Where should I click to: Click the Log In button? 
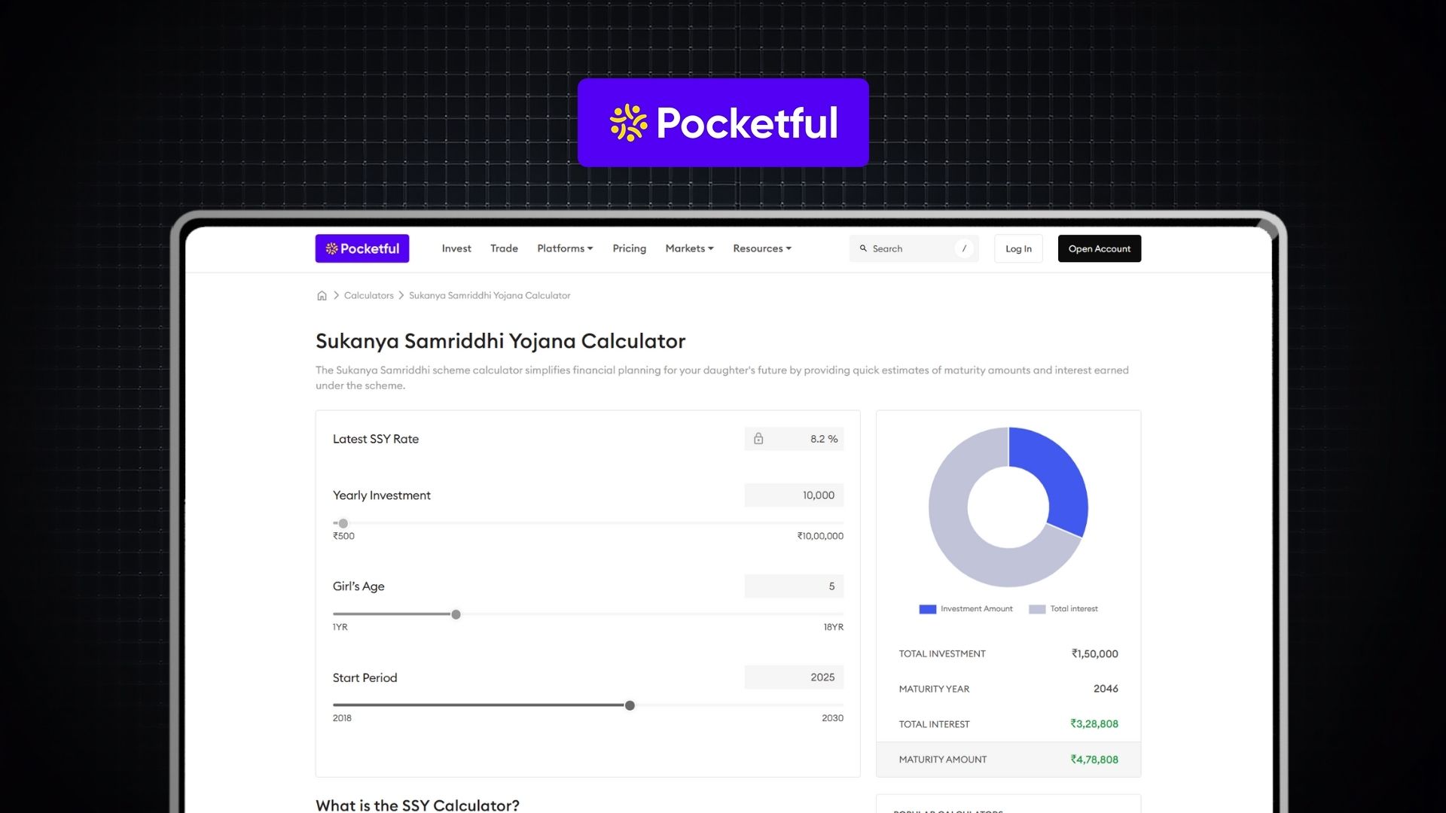click(x=1018, y=248)
